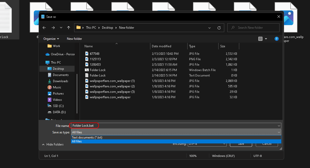This screenshot has width=310, height=168.
Task: Refresh the New folder listing
Action: coord(219,28)
